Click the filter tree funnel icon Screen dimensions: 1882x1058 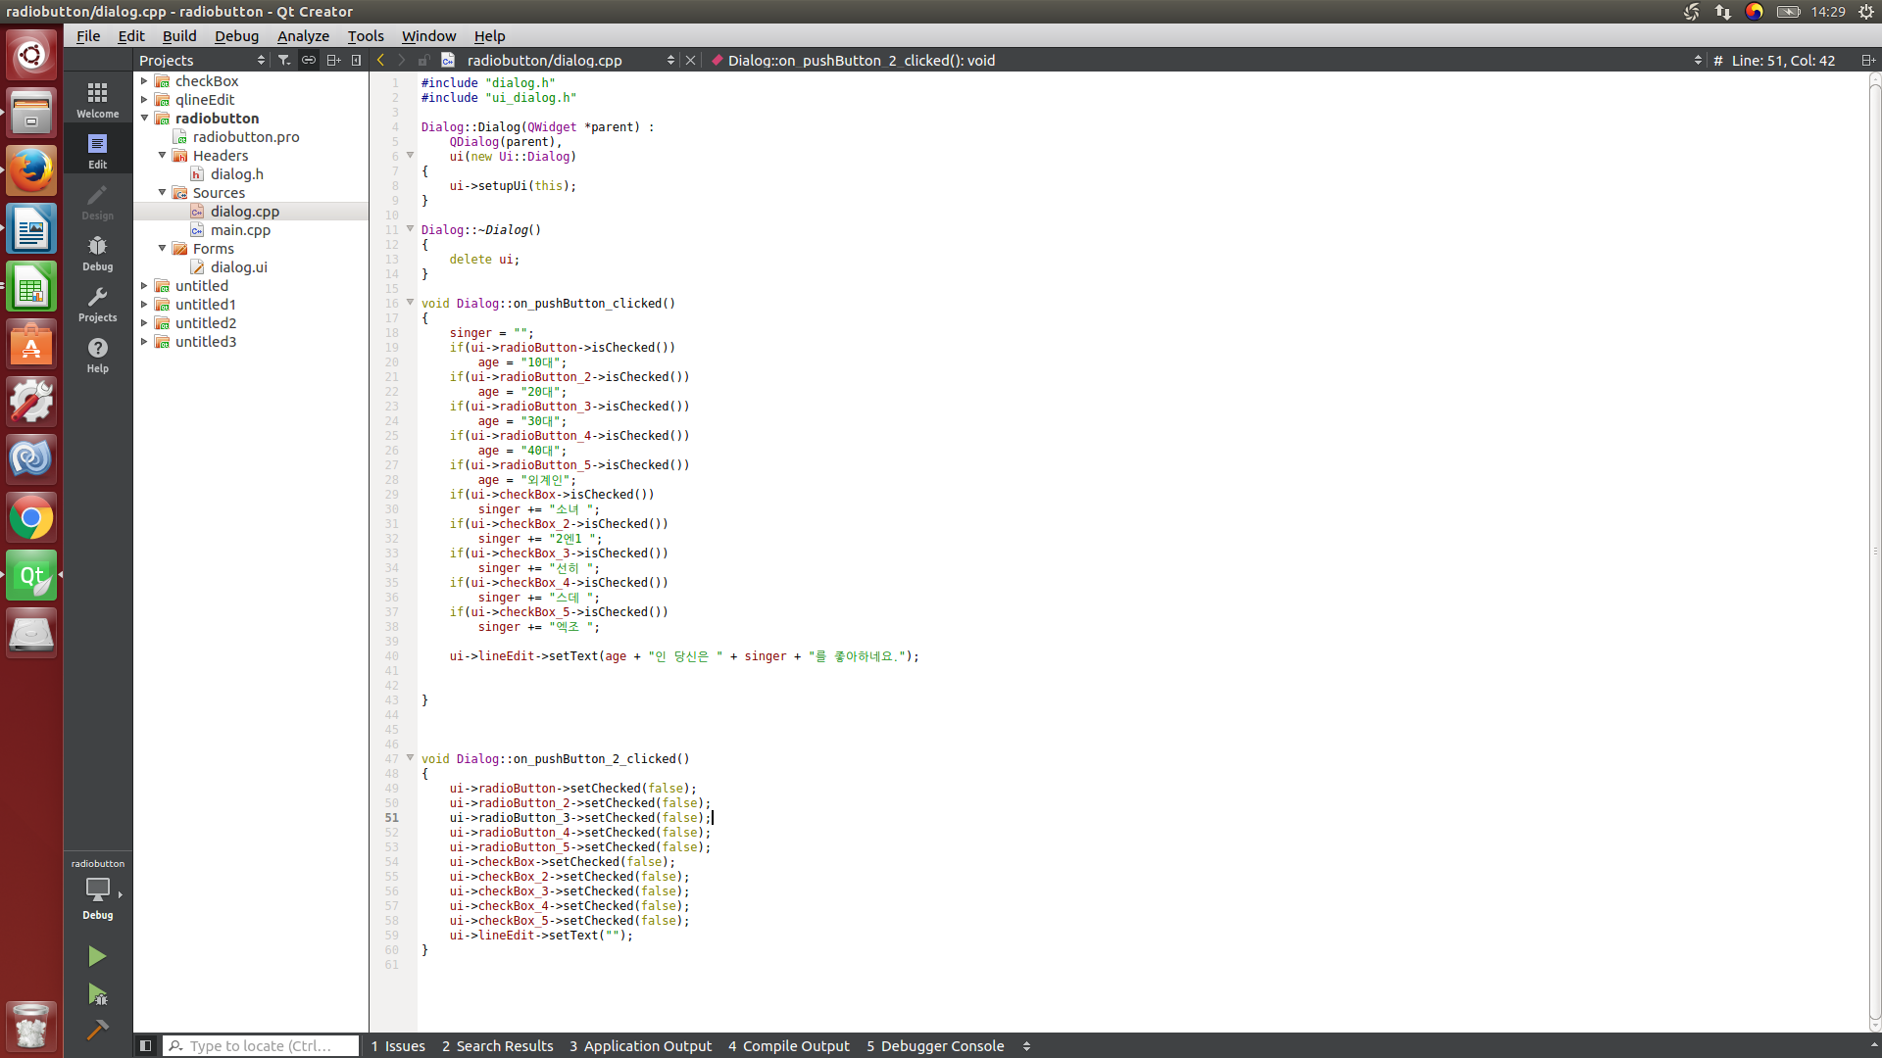point(284,60)
